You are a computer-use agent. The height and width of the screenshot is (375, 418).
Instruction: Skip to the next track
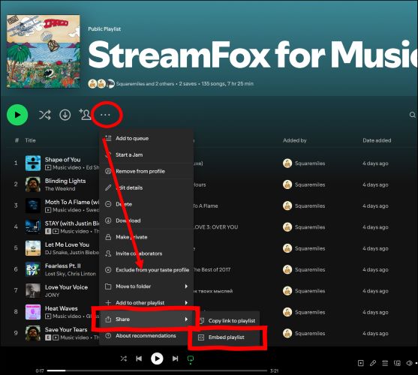[175, 358]
